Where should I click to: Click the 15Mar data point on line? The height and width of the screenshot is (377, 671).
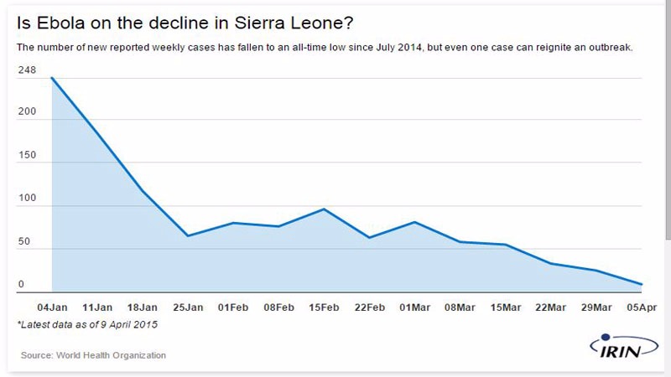[x=506, y=245]
